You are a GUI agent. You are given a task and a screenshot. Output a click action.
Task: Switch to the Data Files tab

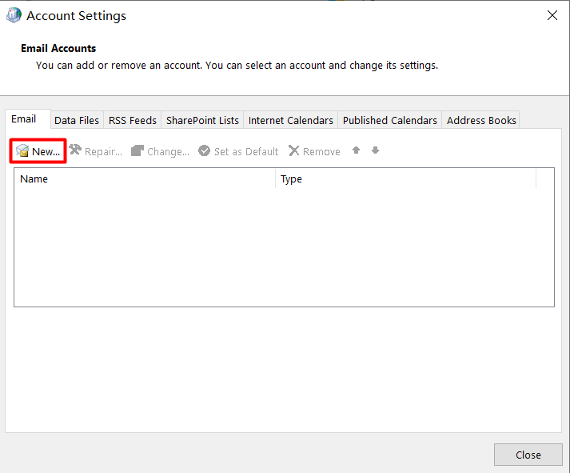tap(77, 120)
